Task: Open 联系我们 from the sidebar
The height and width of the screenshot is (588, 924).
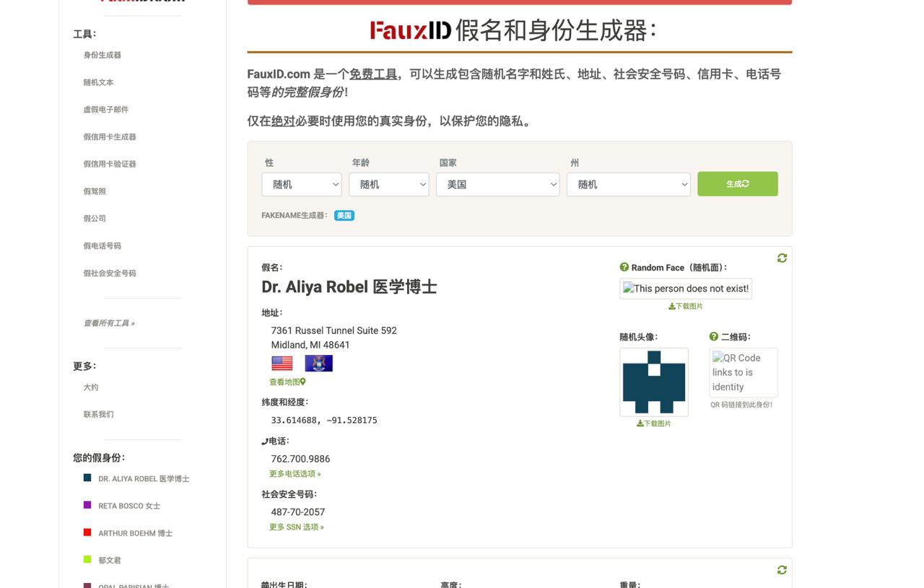Action: pyautogui.click(x=98, y=414)
